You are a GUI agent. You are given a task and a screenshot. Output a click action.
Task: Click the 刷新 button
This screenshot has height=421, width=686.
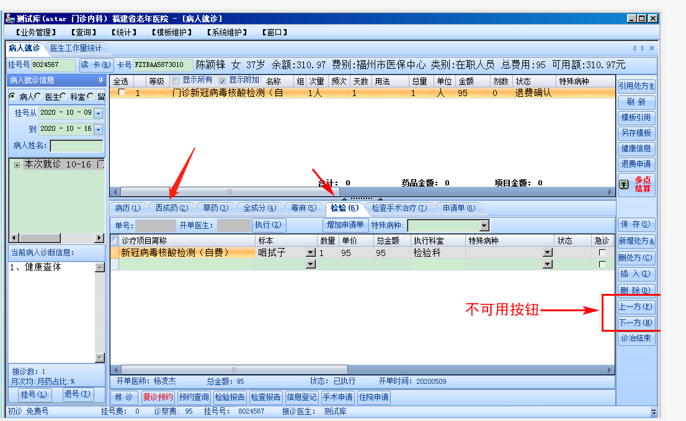pyautogui.click(x=636, y=102)
